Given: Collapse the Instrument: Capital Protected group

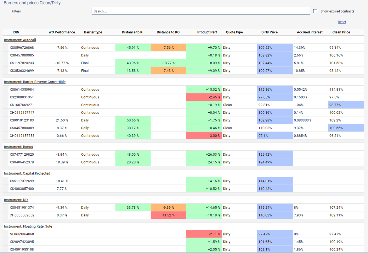Looking at the screenshot, I should (x=27, y=173).
